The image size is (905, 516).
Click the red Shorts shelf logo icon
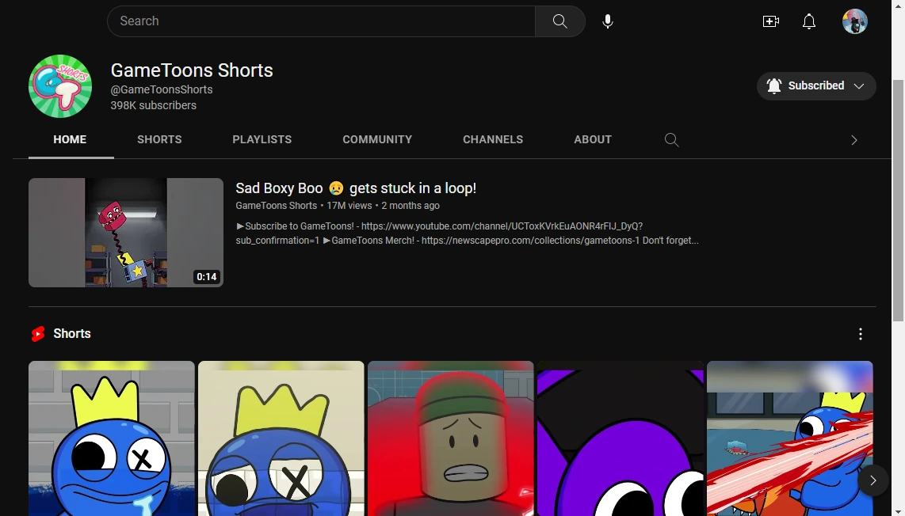(37, 333)
